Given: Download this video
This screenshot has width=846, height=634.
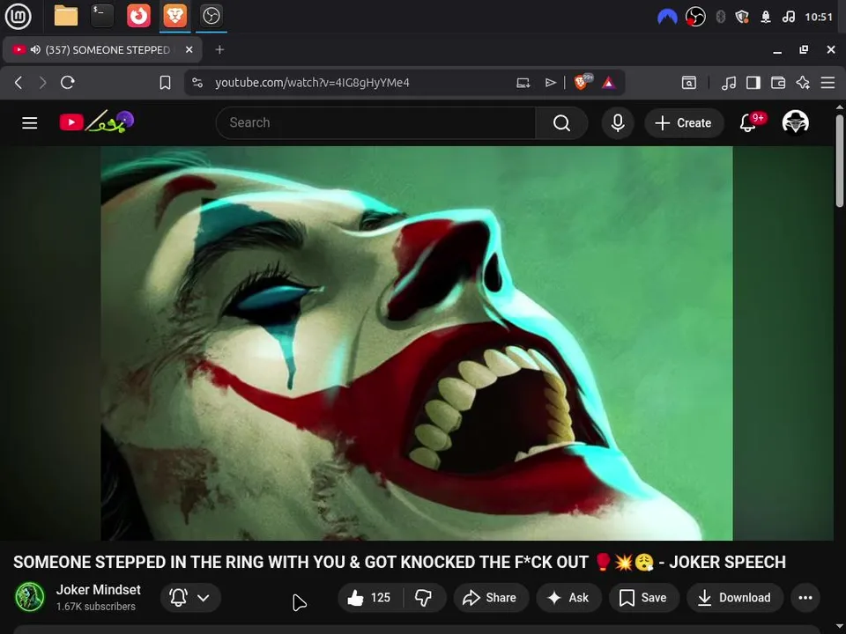Looking at the screenshot, I should 735,598.
